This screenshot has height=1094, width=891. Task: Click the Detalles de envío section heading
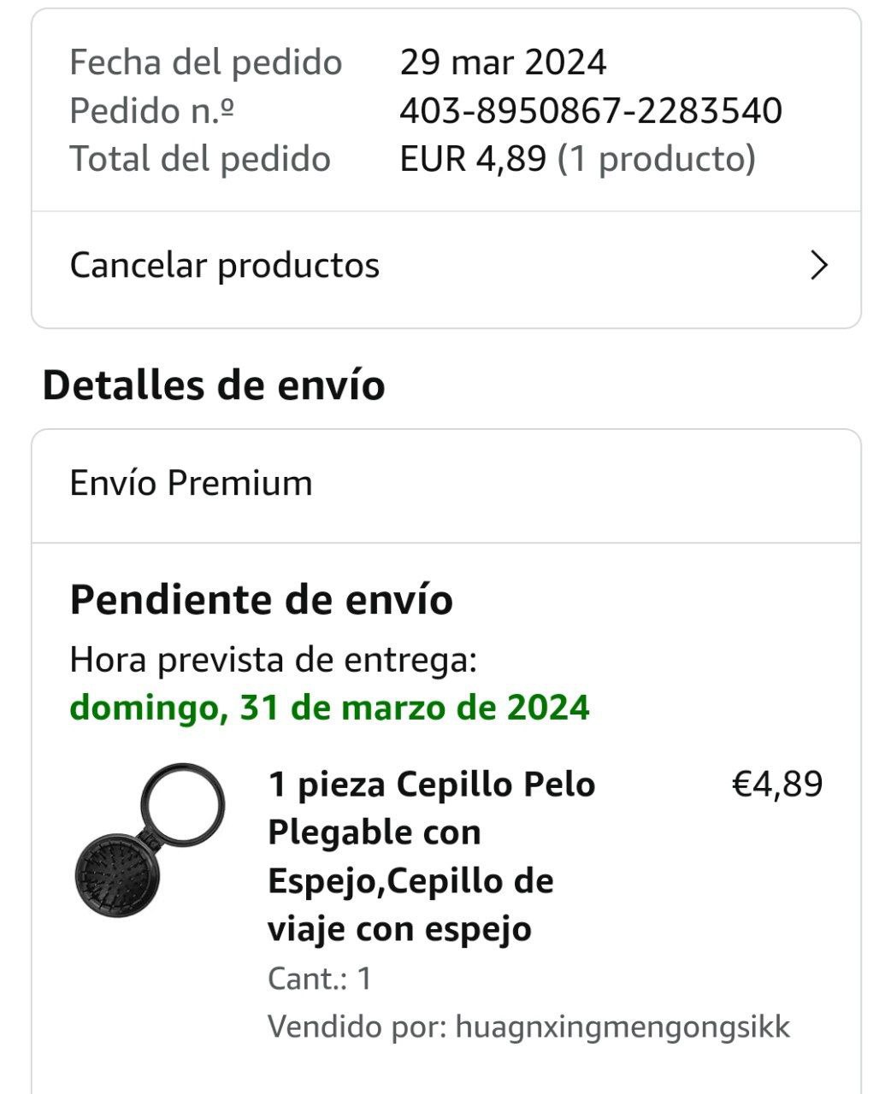pyautogui.click(x=214, y=385)
